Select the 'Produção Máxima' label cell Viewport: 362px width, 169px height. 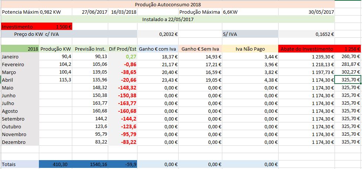(x=200, y=12)
